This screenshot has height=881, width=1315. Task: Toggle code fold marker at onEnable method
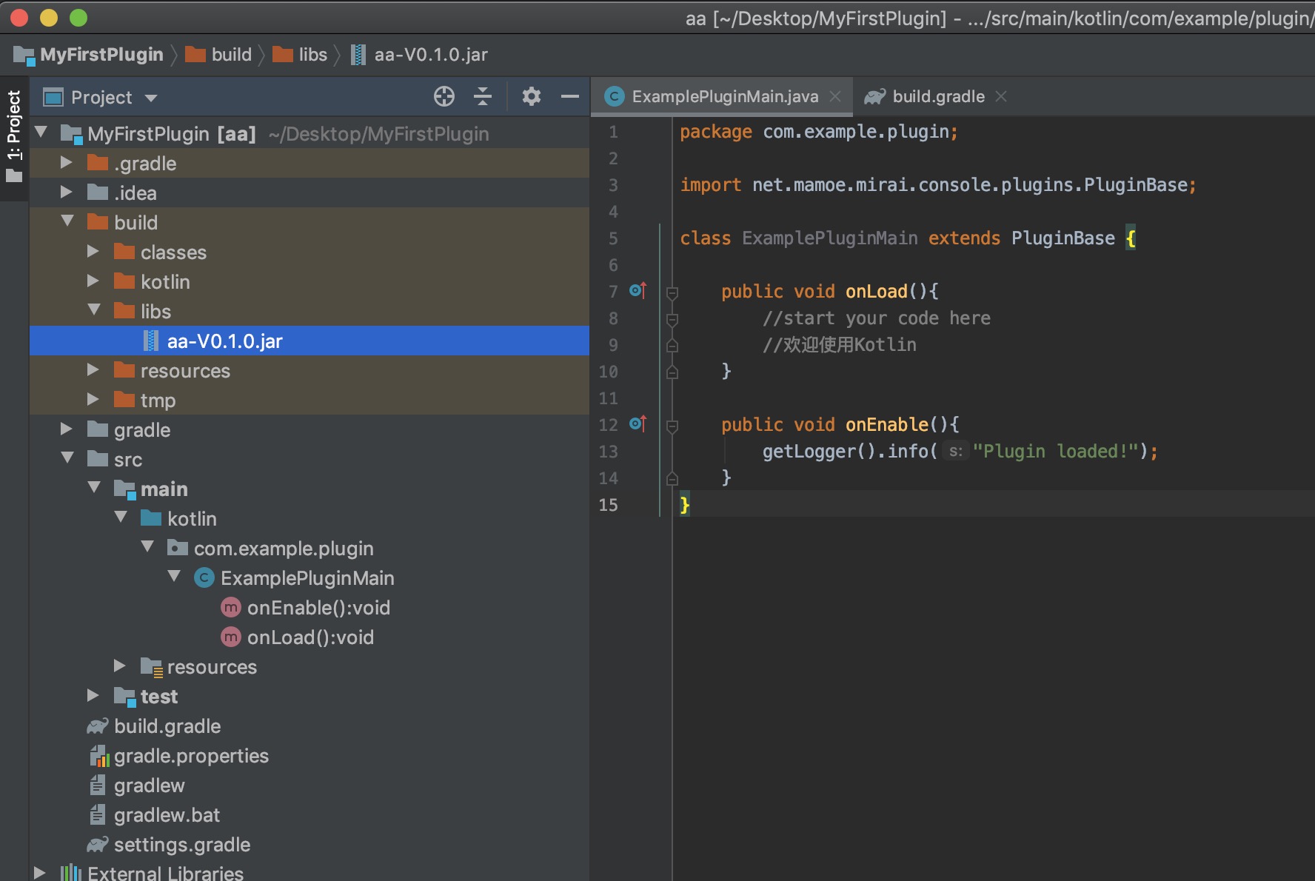(672, 426)
